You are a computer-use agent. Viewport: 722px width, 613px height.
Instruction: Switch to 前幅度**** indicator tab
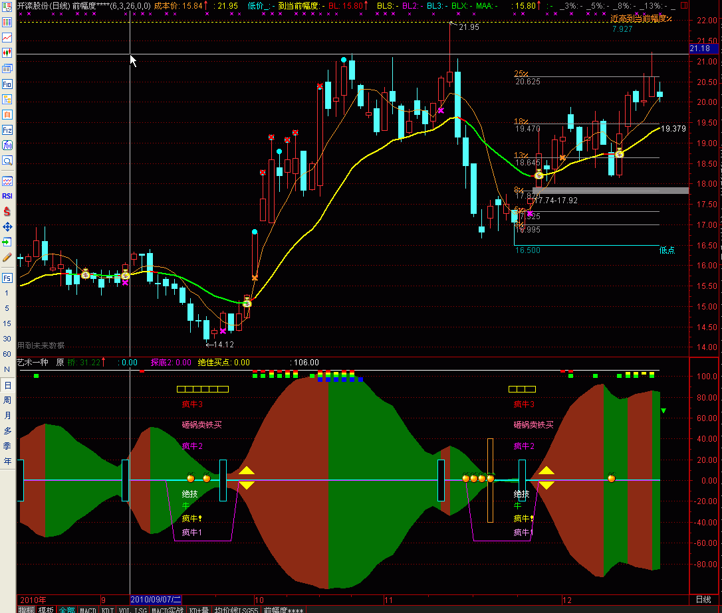283,610
